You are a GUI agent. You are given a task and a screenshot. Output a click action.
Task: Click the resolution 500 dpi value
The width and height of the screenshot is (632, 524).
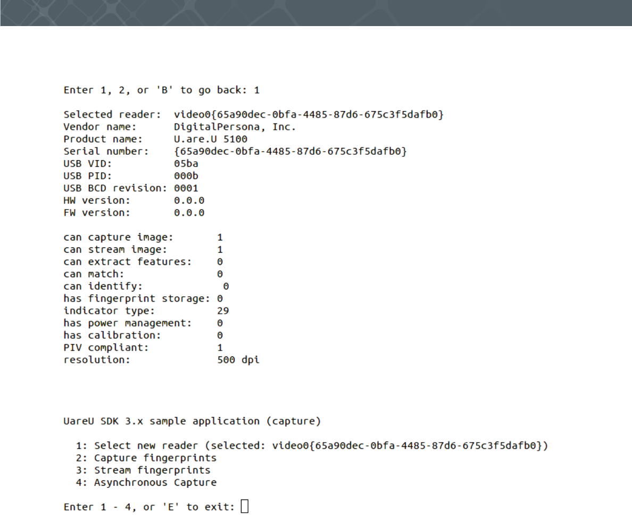(x=238, y=360)
